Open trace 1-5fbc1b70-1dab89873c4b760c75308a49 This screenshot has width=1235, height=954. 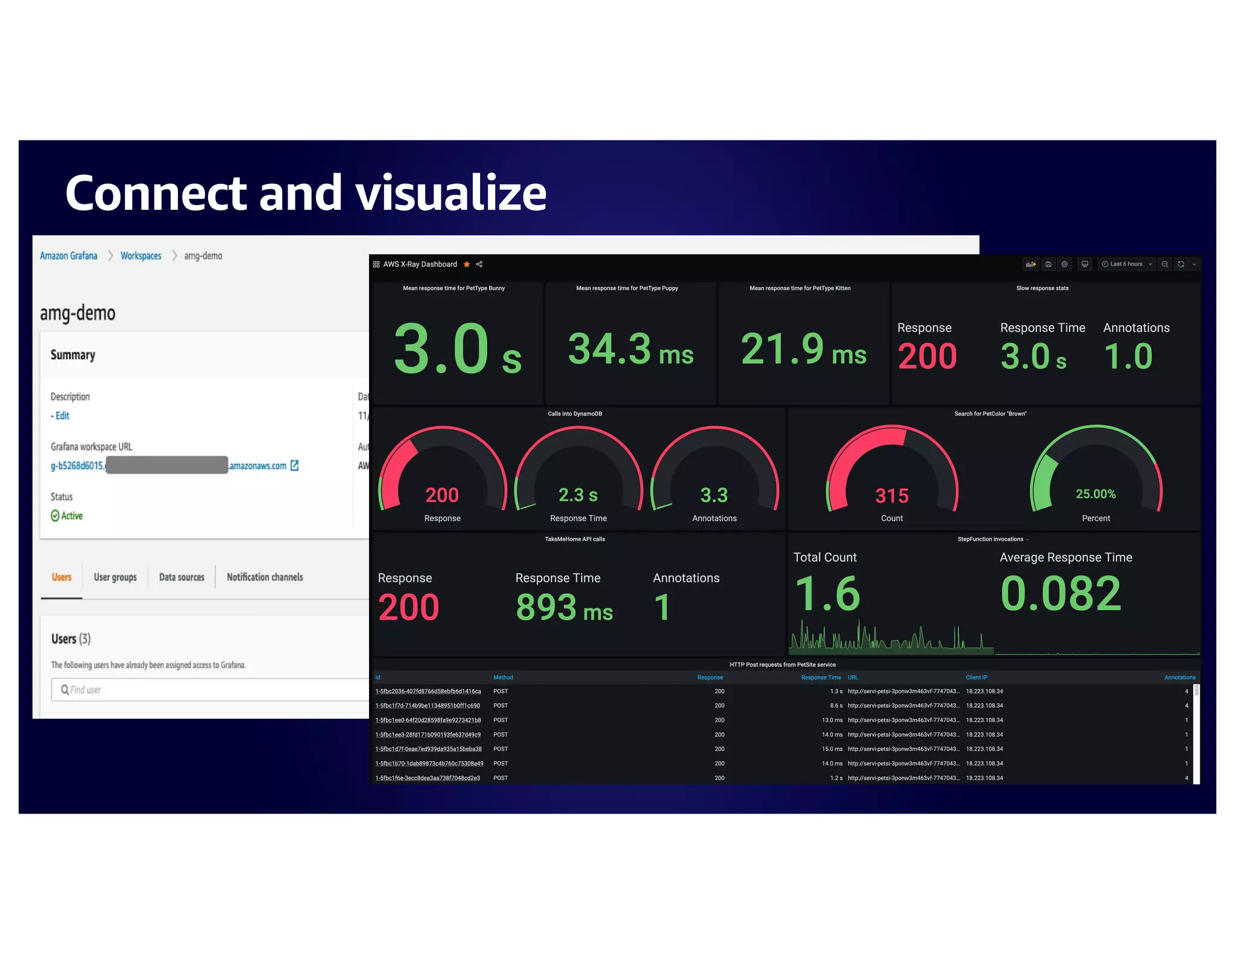429,763
